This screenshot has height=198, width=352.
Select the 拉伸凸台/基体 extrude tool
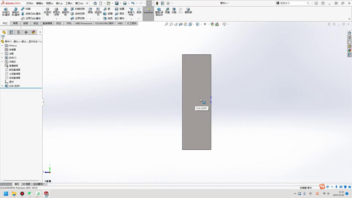(x=5, y=12)
